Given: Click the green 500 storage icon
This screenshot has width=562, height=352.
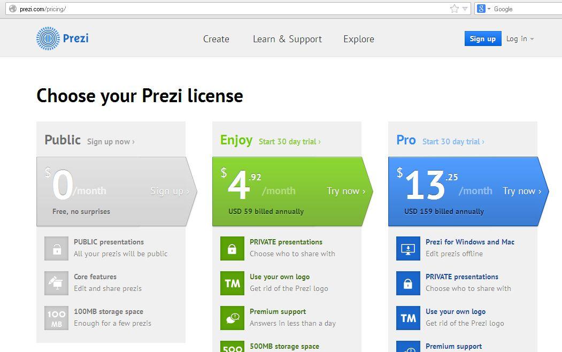Looking at the screenshot, I should (x=232, y=346).
